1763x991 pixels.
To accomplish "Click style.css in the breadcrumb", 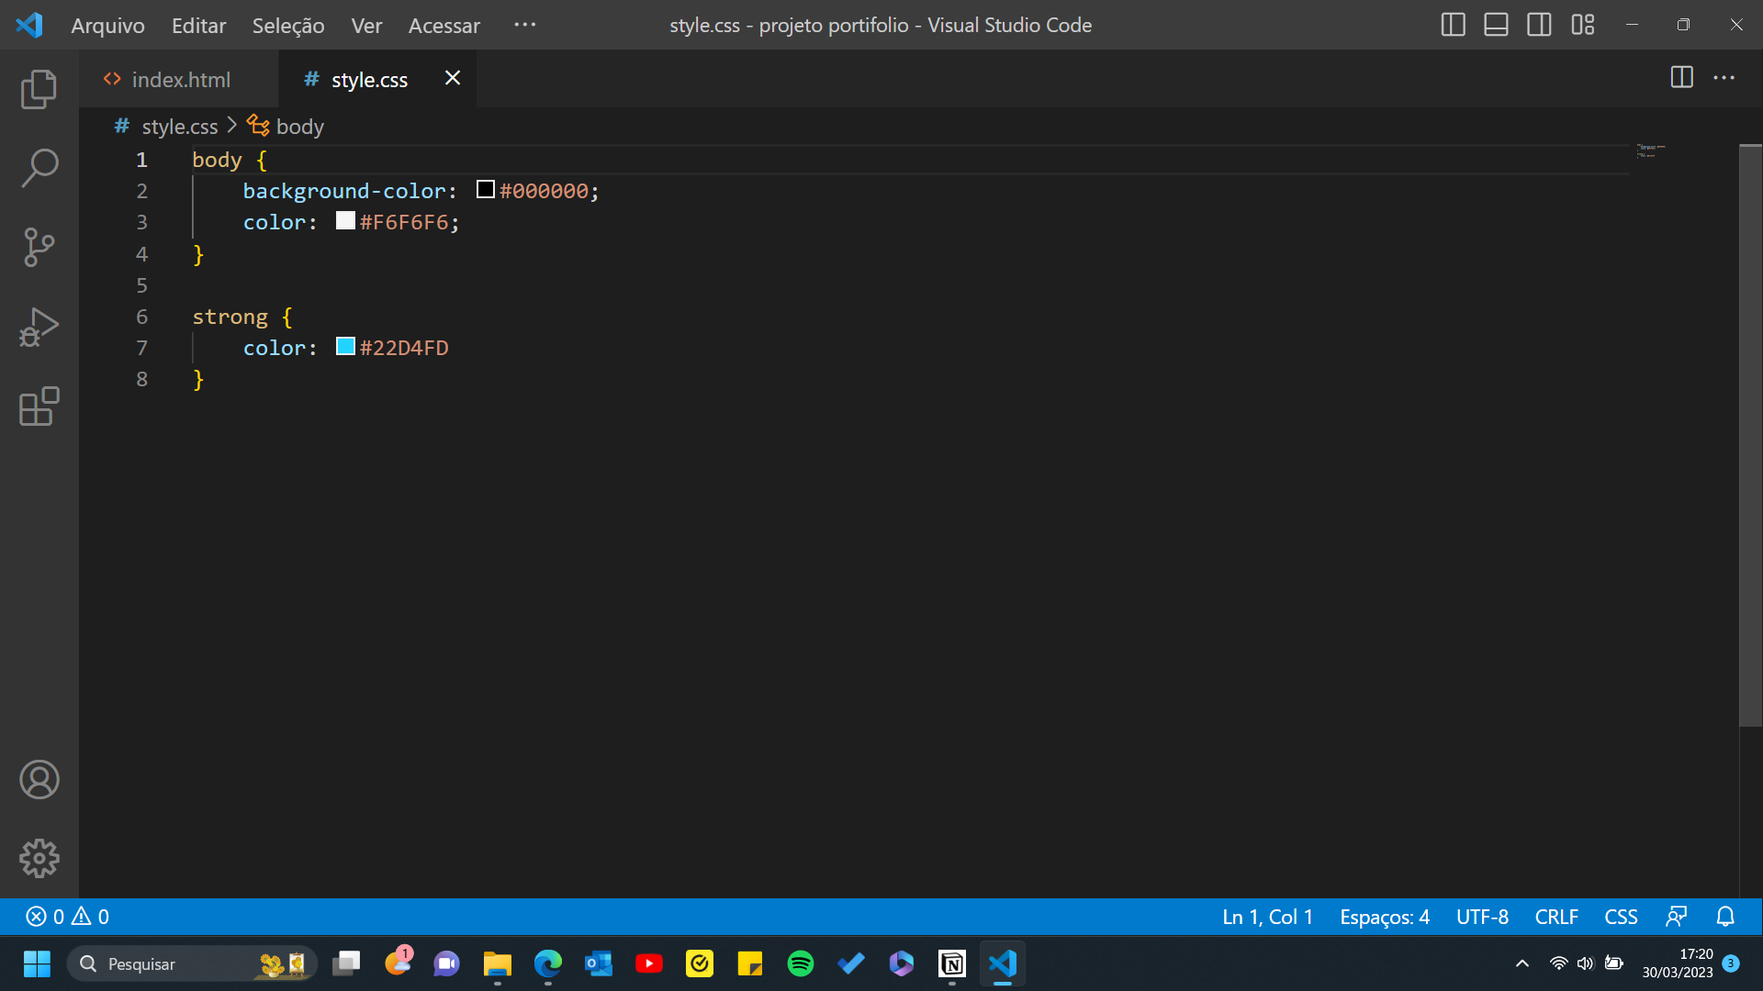I will 179,127.
